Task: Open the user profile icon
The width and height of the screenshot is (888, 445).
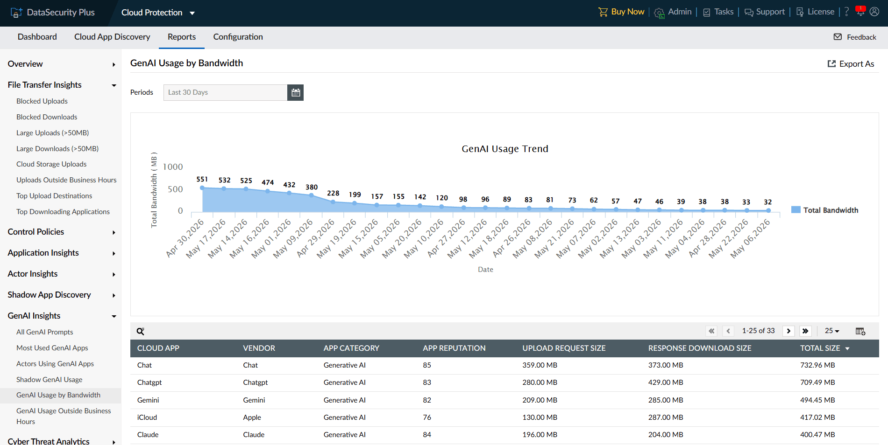Action: pyautogui.click(x=874, y=12)
